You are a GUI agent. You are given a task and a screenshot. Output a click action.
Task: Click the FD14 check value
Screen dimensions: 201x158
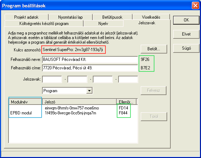click(x=123, y=108)
